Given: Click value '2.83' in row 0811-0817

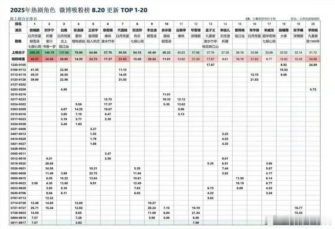Looking at the screenshot, I should (78, 223).
